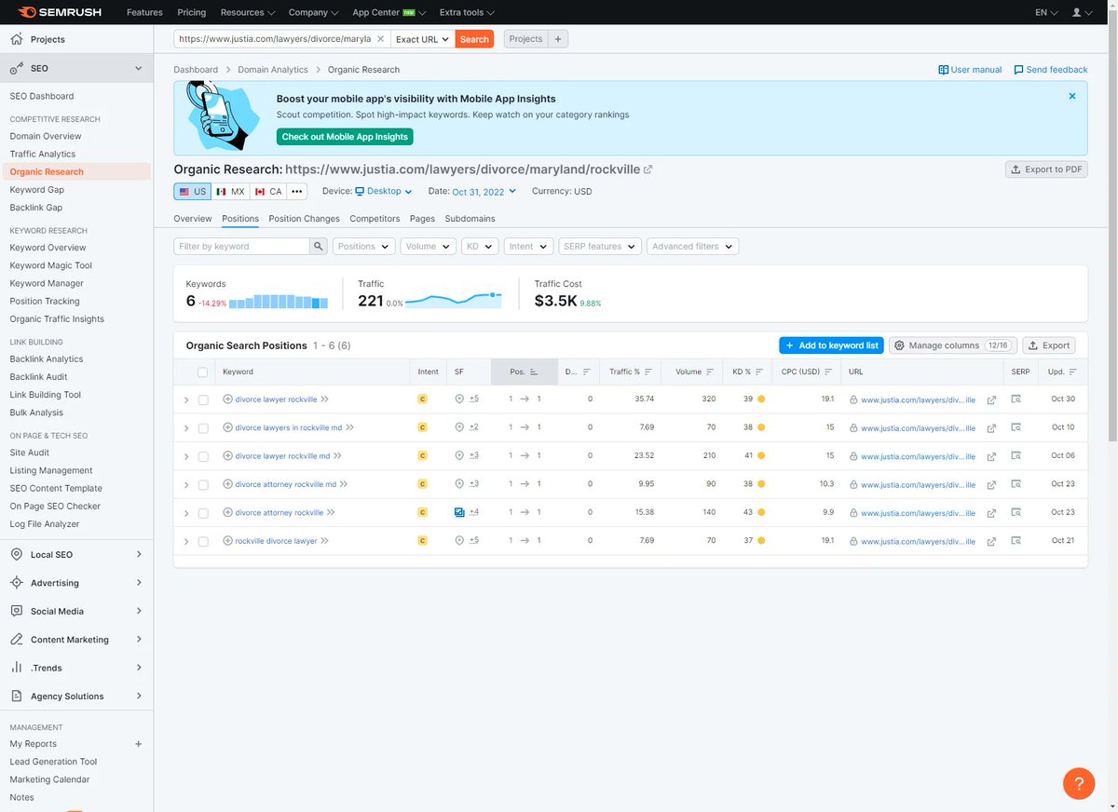Switch to the Competitors tab

375,219
